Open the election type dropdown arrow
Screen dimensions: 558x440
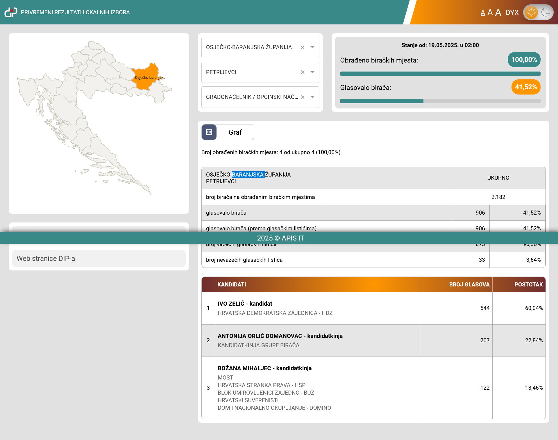312,97
